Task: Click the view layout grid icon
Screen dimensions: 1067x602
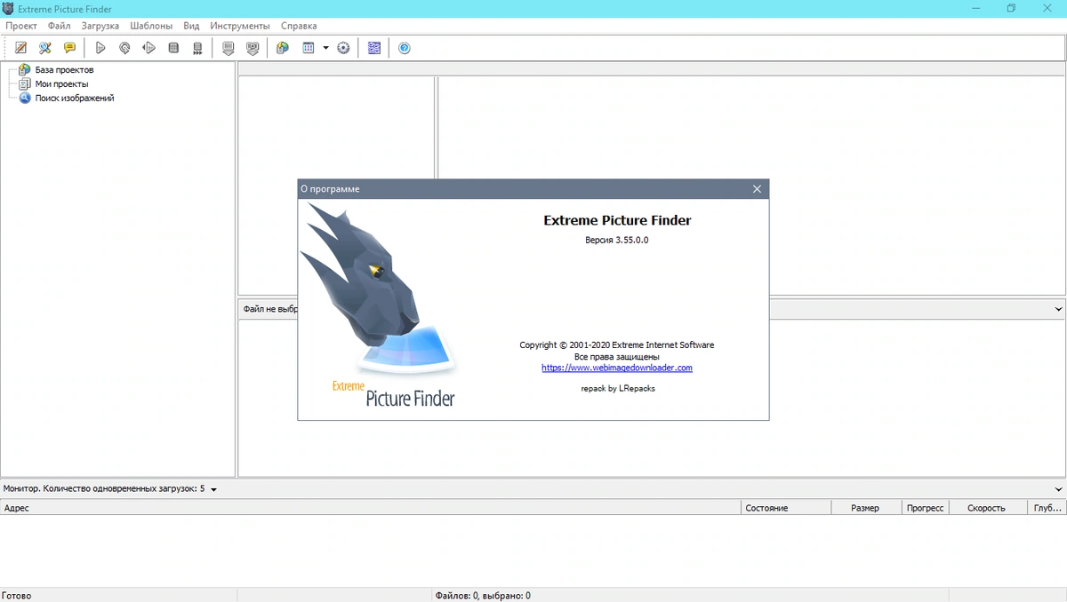Action: coord(309,48)
